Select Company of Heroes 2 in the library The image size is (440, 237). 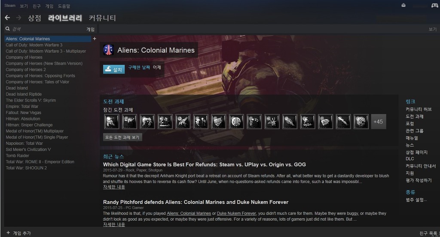(26, 69)
